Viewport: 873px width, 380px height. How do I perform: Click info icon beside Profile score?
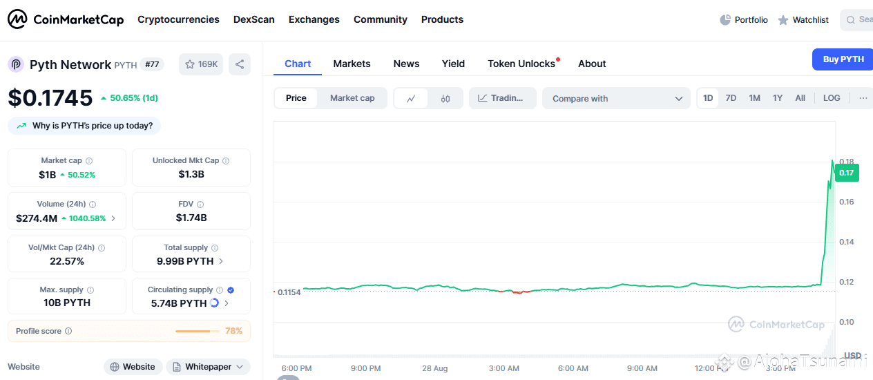[68, 331]
